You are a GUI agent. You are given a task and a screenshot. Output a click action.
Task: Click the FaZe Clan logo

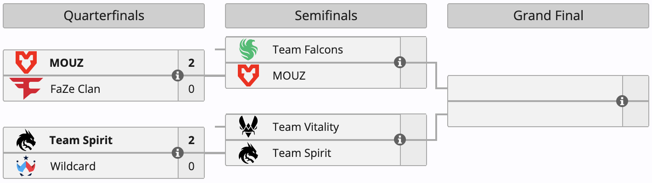point(26,89)
